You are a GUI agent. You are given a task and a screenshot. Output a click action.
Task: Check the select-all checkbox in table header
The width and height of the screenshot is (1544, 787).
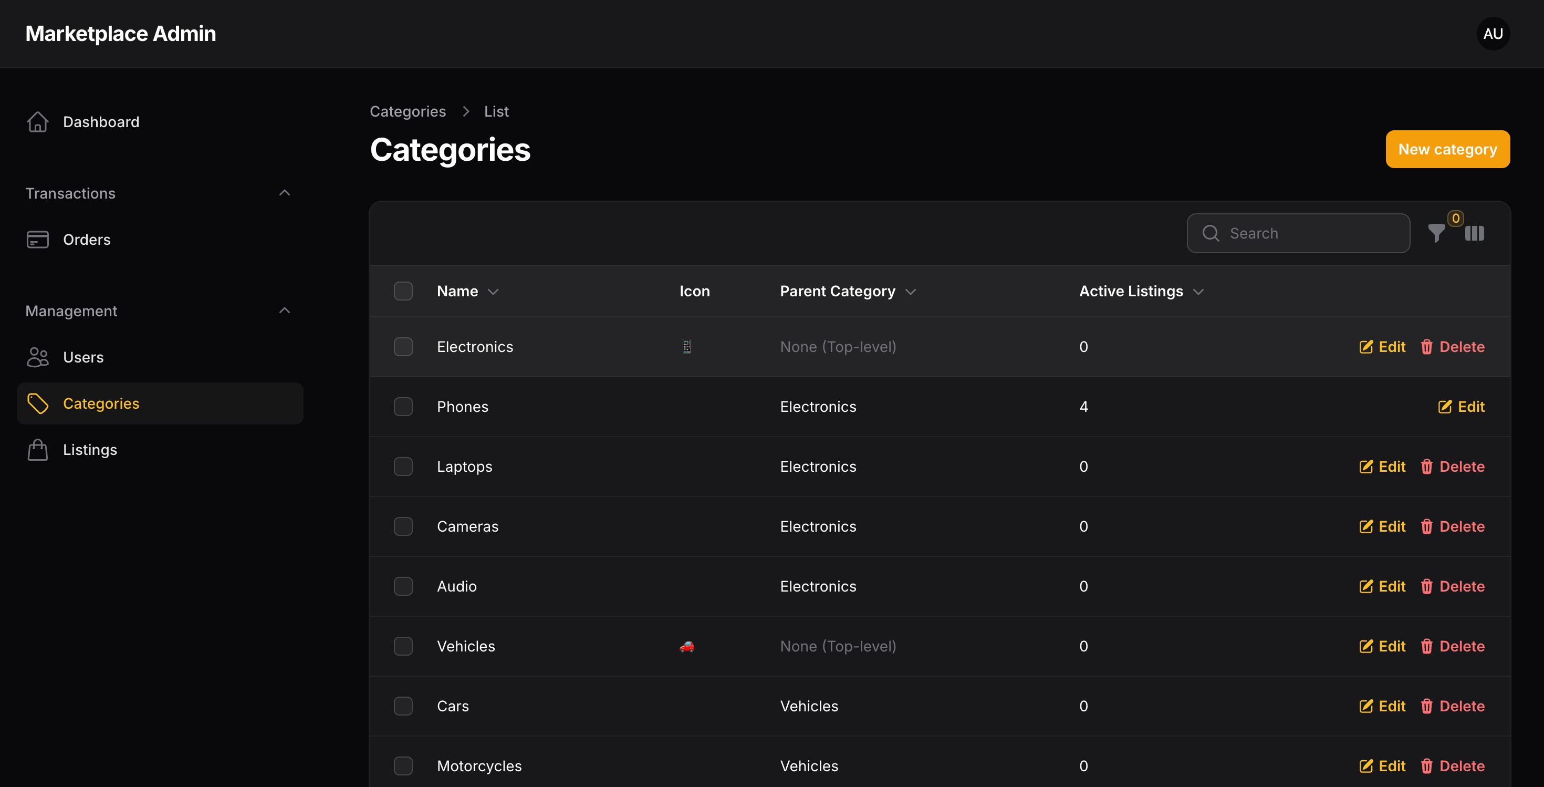[403, 291]
